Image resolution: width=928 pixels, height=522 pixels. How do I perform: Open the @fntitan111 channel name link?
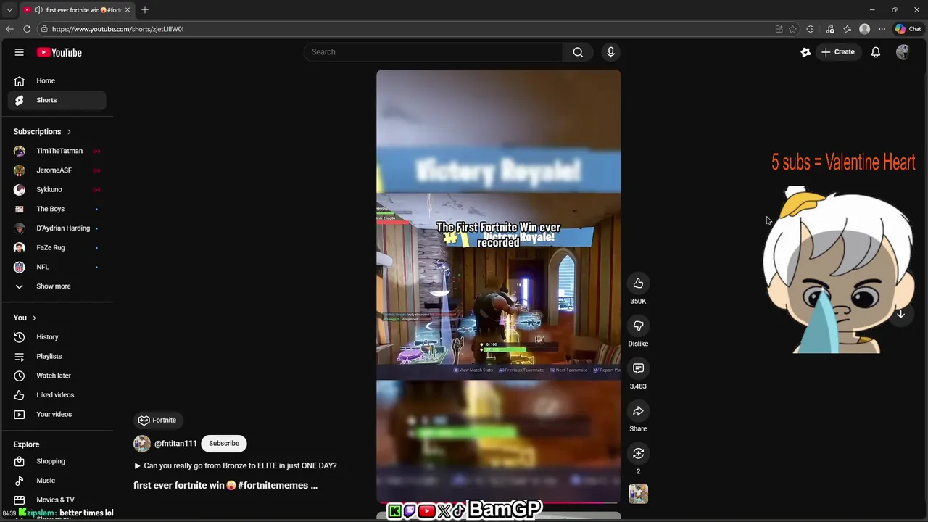175,444
